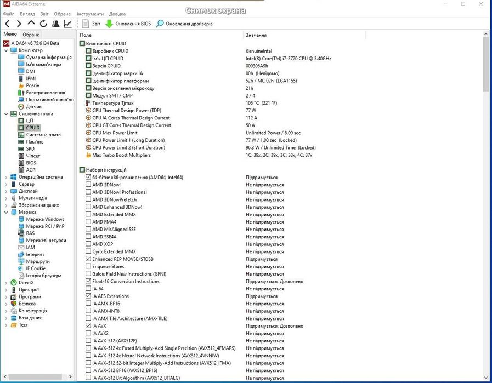Open the IE Cookie item
Screen dimensions: 492x383
36,268
